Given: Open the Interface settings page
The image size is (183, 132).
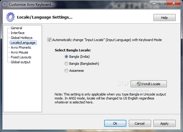Looking at the screenshot, I should [x=18, y=33].
